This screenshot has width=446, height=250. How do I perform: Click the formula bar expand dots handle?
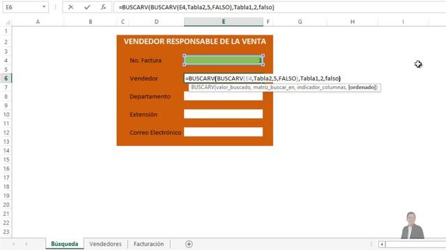pyautogui.click(x=56, y=7)
